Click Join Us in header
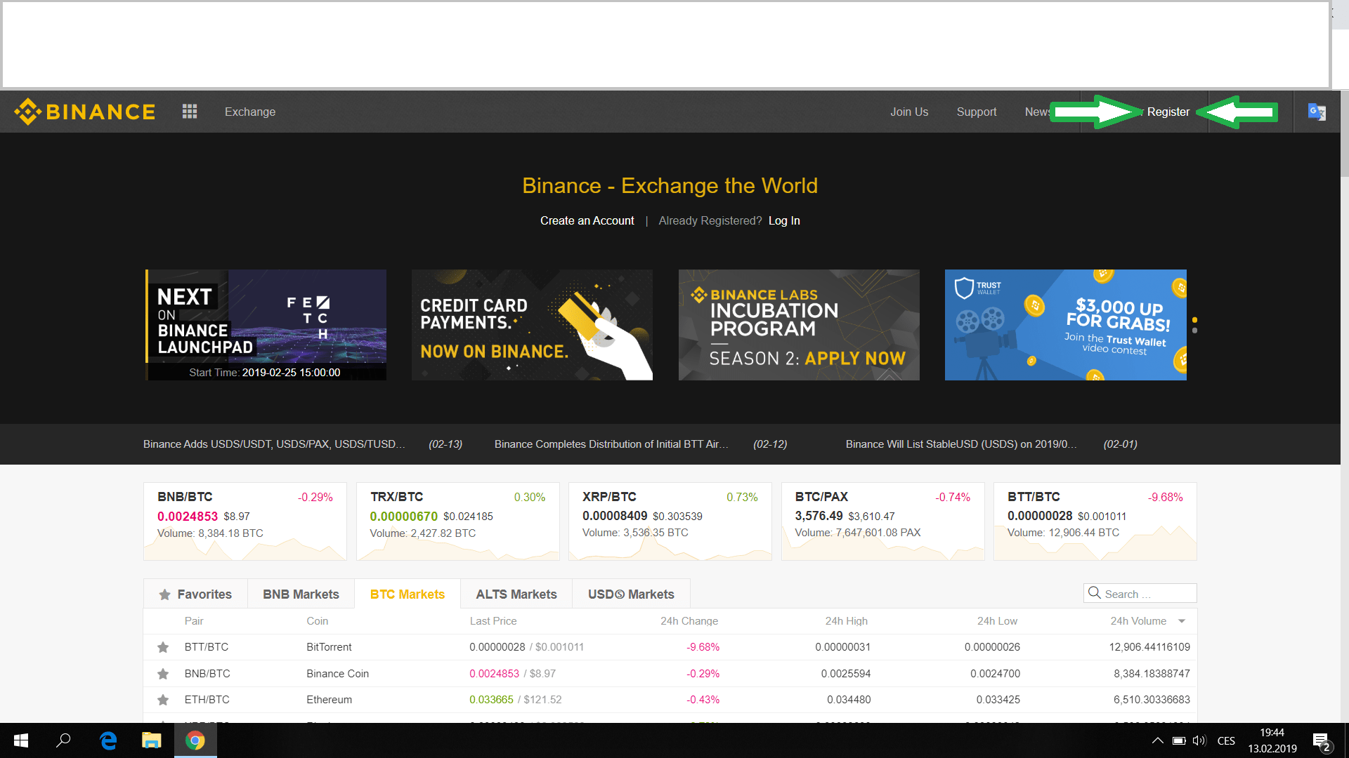1349x758 pixels. point(909,112)
